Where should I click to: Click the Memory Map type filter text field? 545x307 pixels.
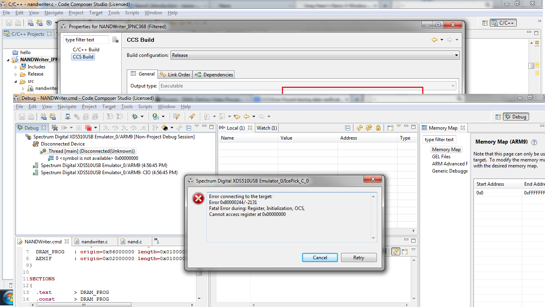click(x=439, y=140)
